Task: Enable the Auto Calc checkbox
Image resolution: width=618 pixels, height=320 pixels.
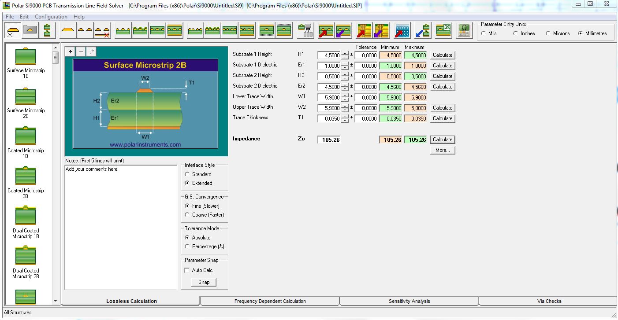Action: (187, 270)
